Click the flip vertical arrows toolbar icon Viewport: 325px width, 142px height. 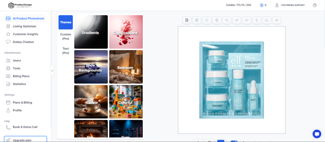point(256,20)
